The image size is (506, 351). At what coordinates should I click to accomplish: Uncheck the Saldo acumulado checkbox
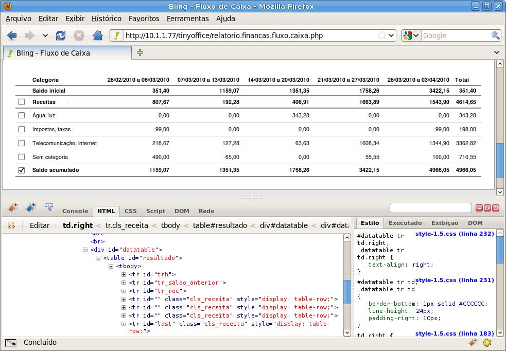tap(22, 170)
